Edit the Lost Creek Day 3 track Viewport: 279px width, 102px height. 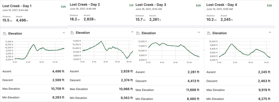pyautogui.click(x=198, y=5)
